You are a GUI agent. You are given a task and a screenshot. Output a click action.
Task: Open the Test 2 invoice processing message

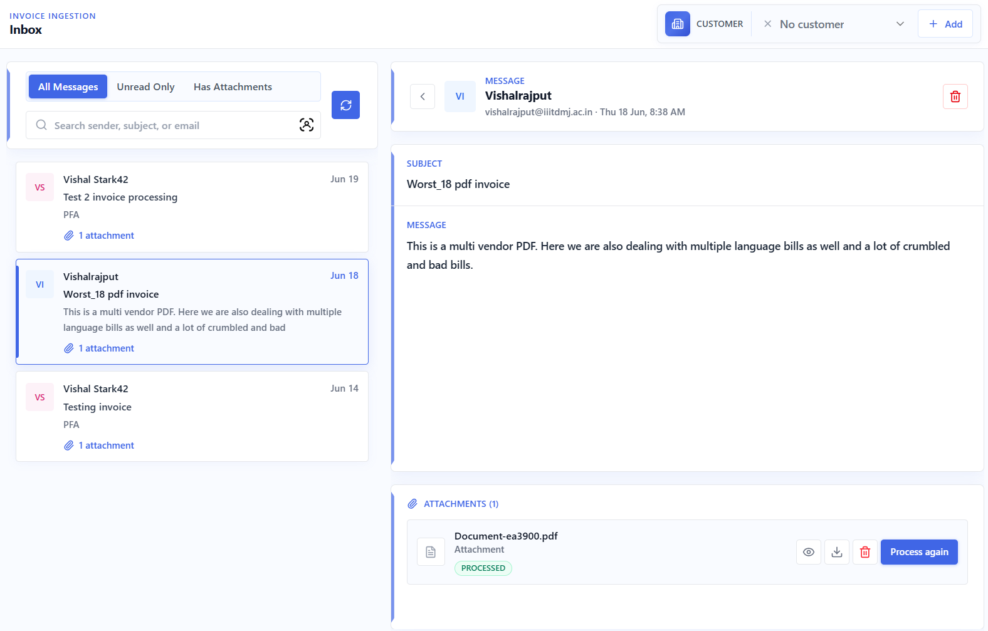(192, 207)
